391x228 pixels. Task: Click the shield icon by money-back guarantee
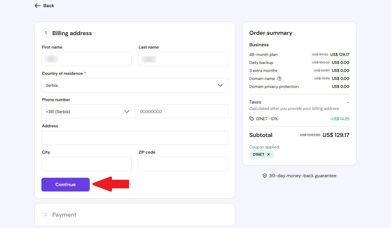pyautogui.click(x=265, y=176)
